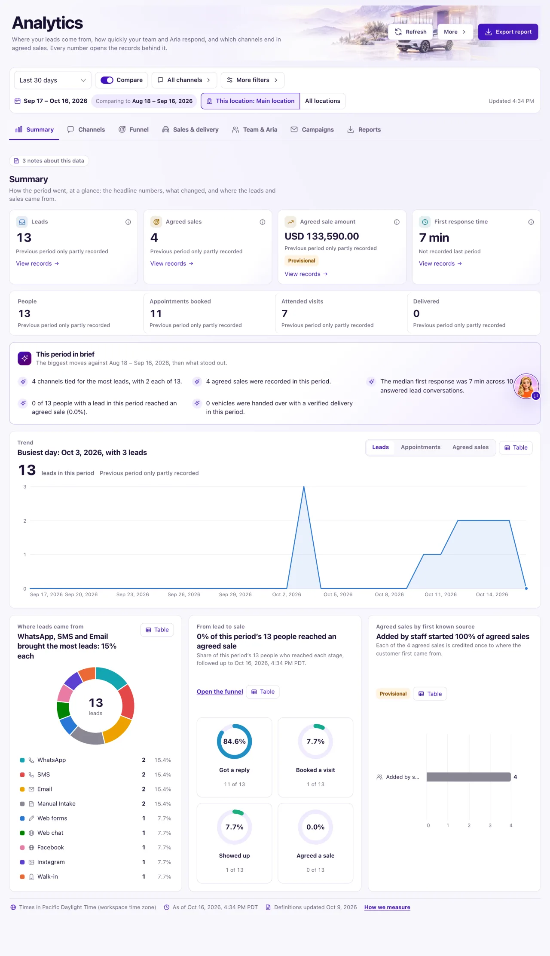Click the Got a reply 84.6% ring card
This screenshot has height=956, width=550.
click(x=234, y=757)
